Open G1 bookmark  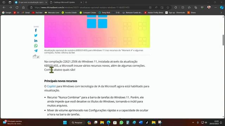pyautogui.click(x=17, y=13)
